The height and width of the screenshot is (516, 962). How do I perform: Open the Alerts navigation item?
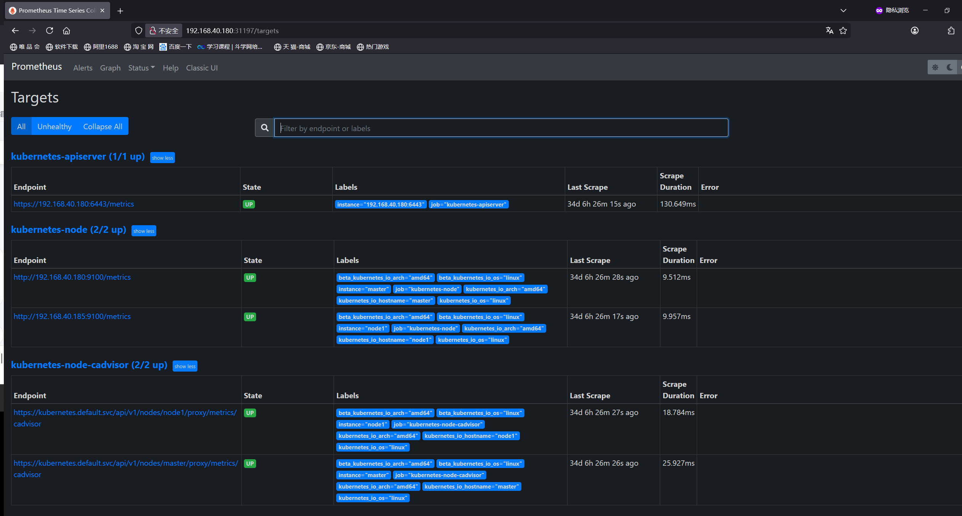tap(83, 68)
